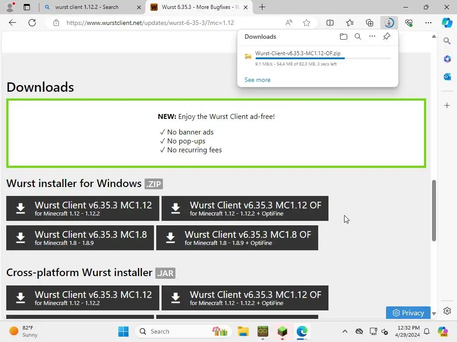Open Microsoft Edge taskbar icon
Screen dimensions: 457x342
[302, 331]
